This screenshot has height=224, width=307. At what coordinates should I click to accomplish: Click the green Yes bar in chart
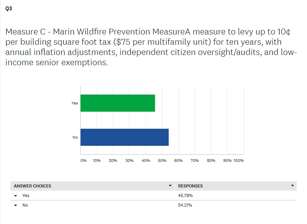tap(118, 103)
